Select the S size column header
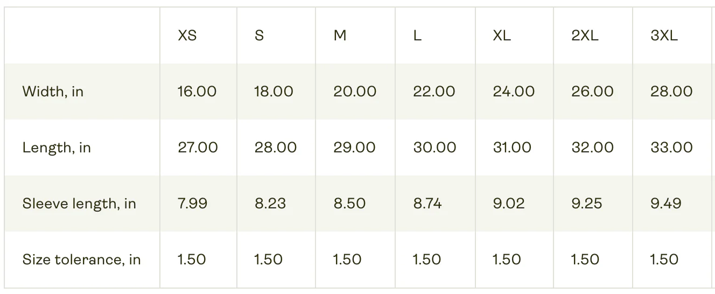This screenshot has width=715, height=294. coord(259,36)
